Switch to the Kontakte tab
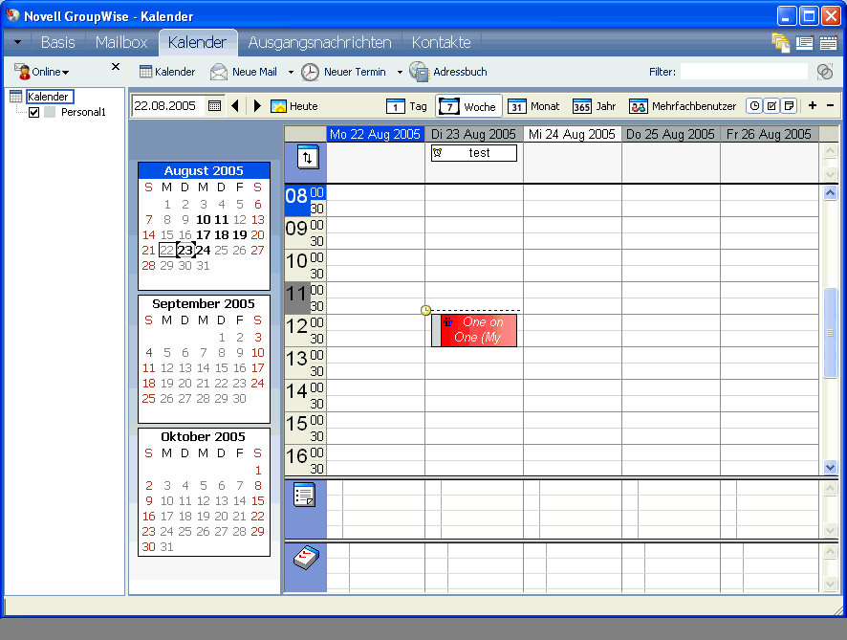847x640 pixels. click(441, 42)
